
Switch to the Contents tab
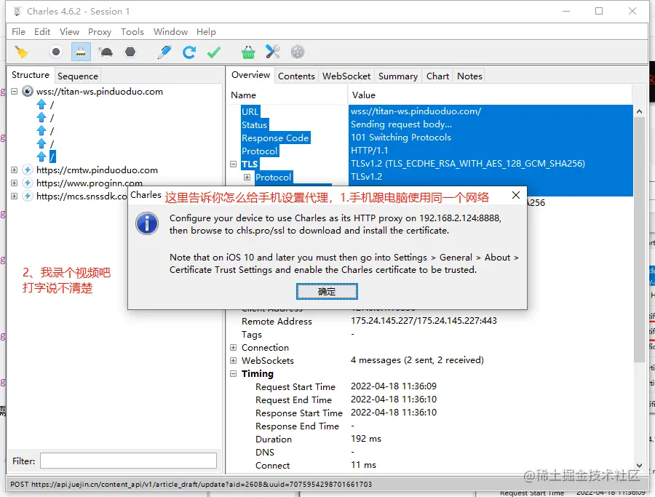(296, 76)
